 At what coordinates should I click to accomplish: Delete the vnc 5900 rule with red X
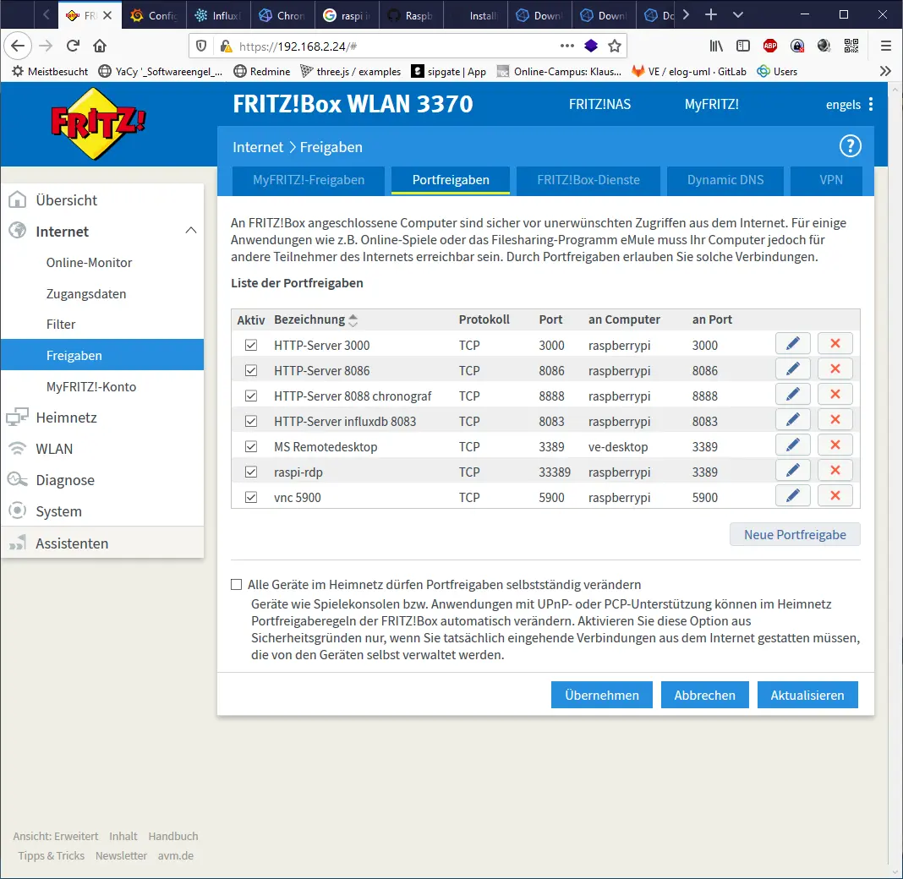[x=835, y=495]
